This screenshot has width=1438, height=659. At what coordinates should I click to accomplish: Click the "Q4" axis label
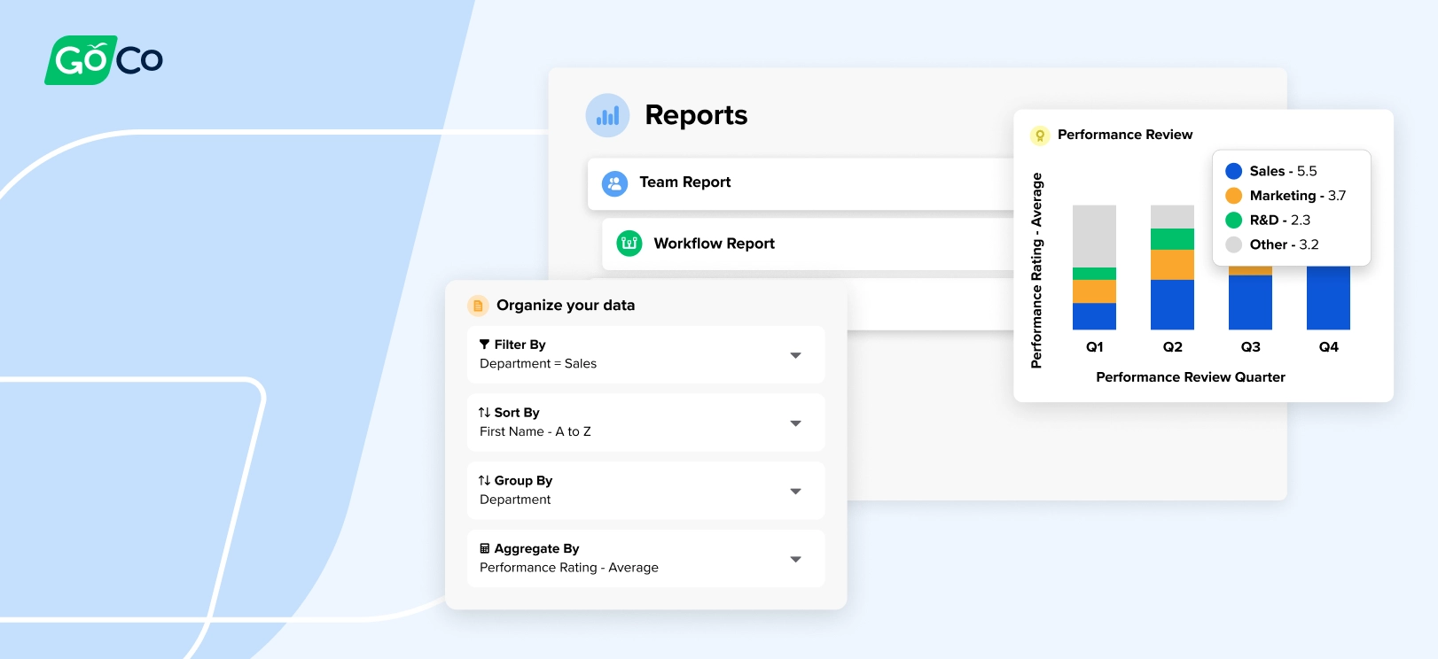coord(1329,347)
